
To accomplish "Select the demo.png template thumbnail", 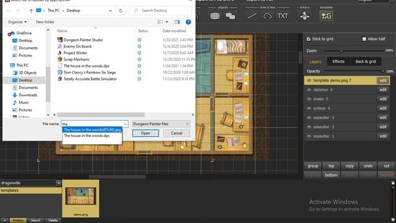I will tap(80, 198).
